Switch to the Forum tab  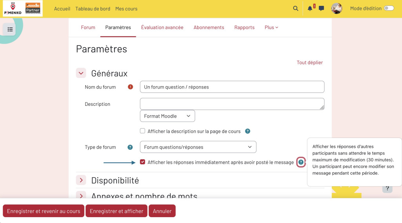88,27
